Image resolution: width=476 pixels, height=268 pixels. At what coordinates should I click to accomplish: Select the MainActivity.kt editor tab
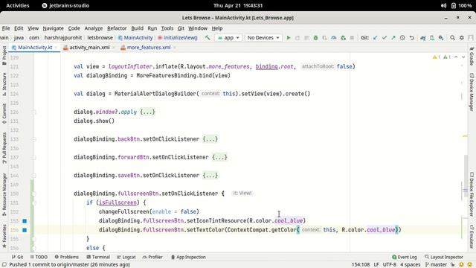click(35, 48)
